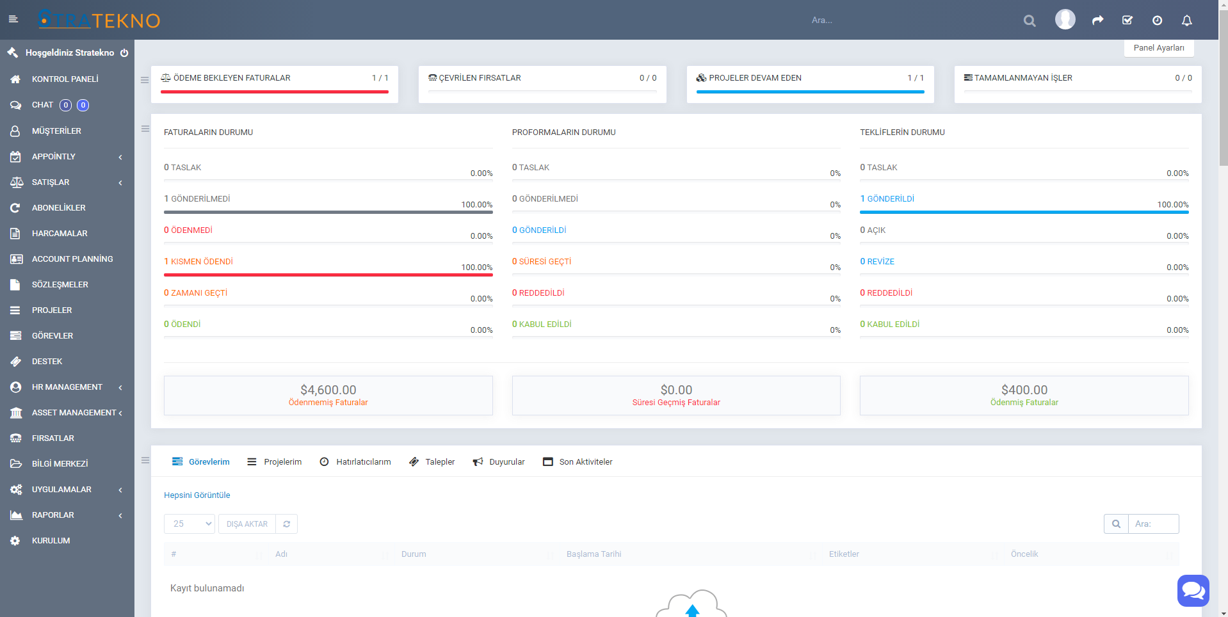Click the red Ödeme Bekleyen Faturalar progress bar
Screen dimensions: 1228x617
[x=275, y=92]
